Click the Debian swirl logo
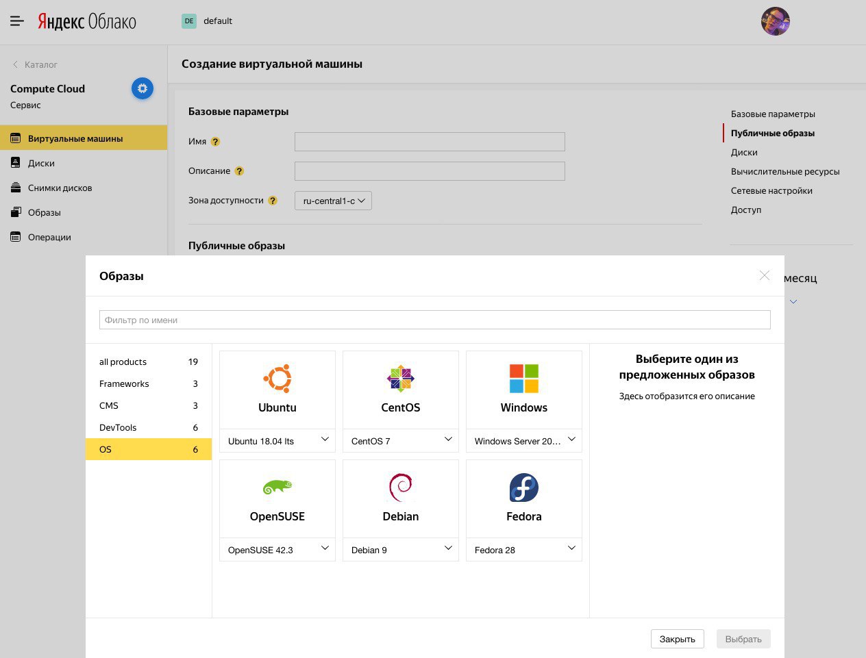 [401, 488]
